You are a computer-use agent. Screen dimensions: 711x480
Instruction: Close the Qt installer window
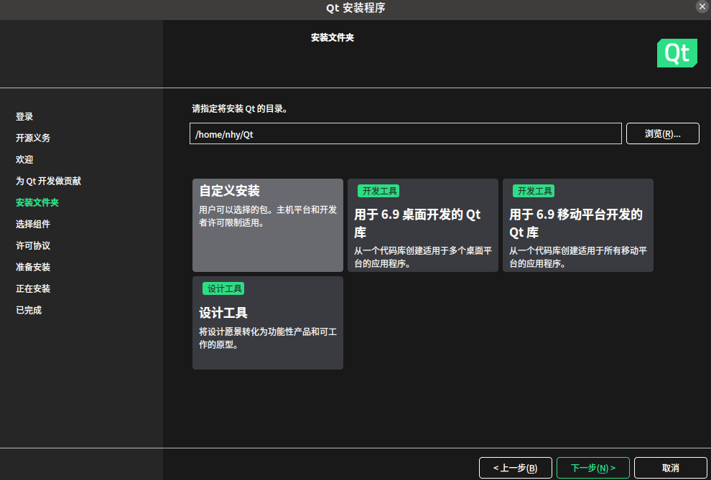pyautogui.click(x=702, y=6)
